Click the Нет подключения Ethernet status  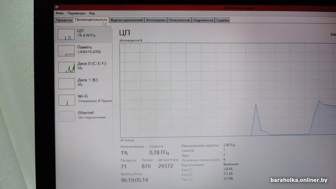92,118
